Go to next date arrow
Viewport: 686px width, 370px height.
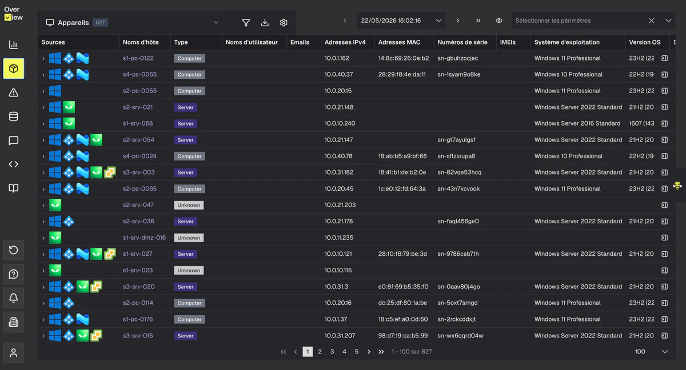pos(458,21)
